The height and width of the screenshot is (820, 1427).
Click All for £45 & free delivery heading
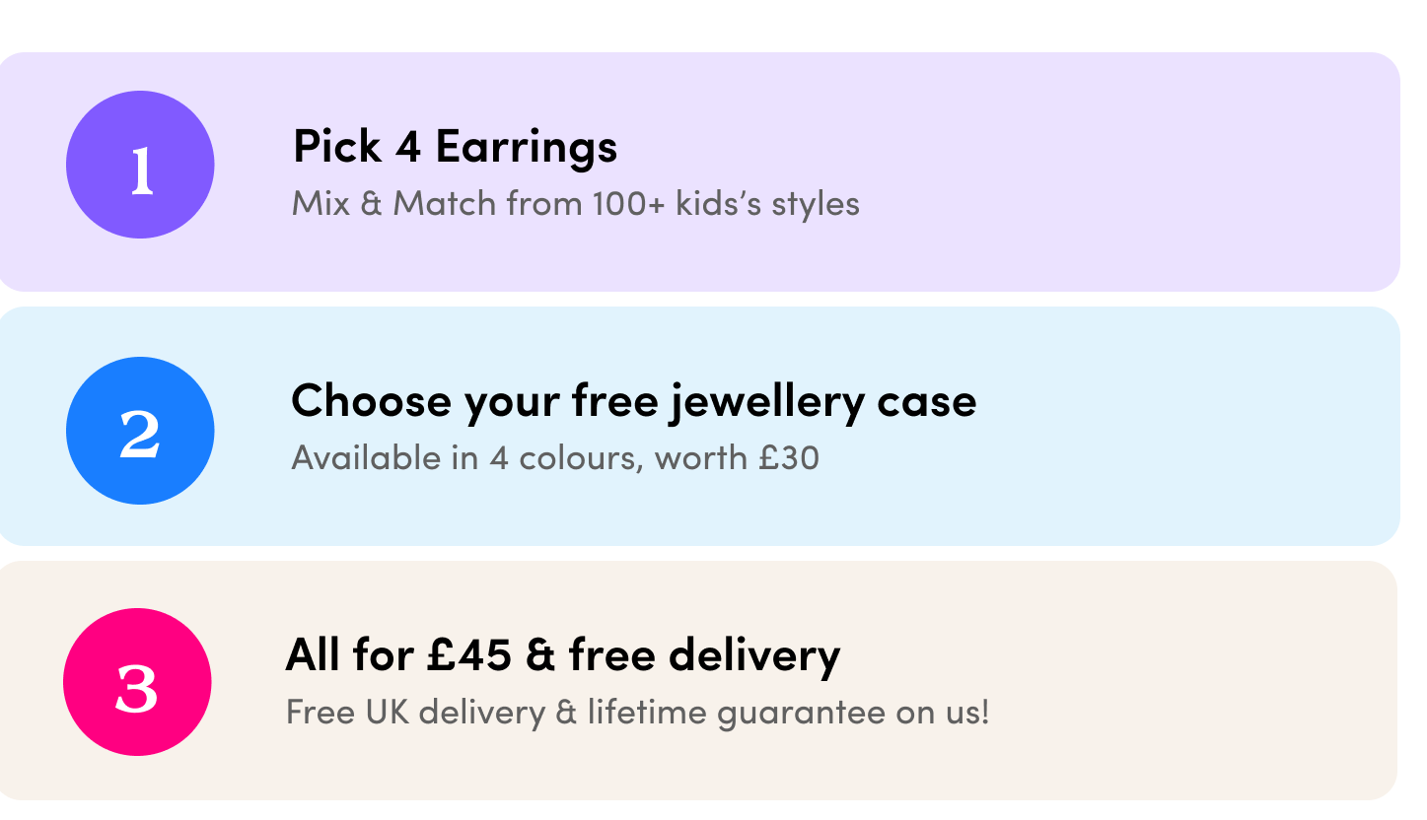coord(563,654)
